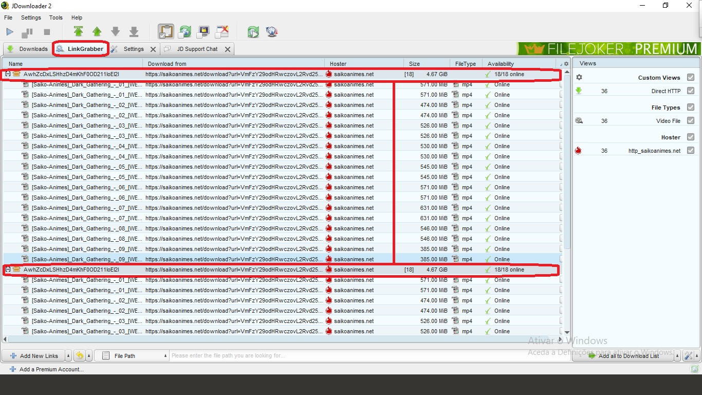
Task: Select the LinkGrabber tab
Action: 80,49
